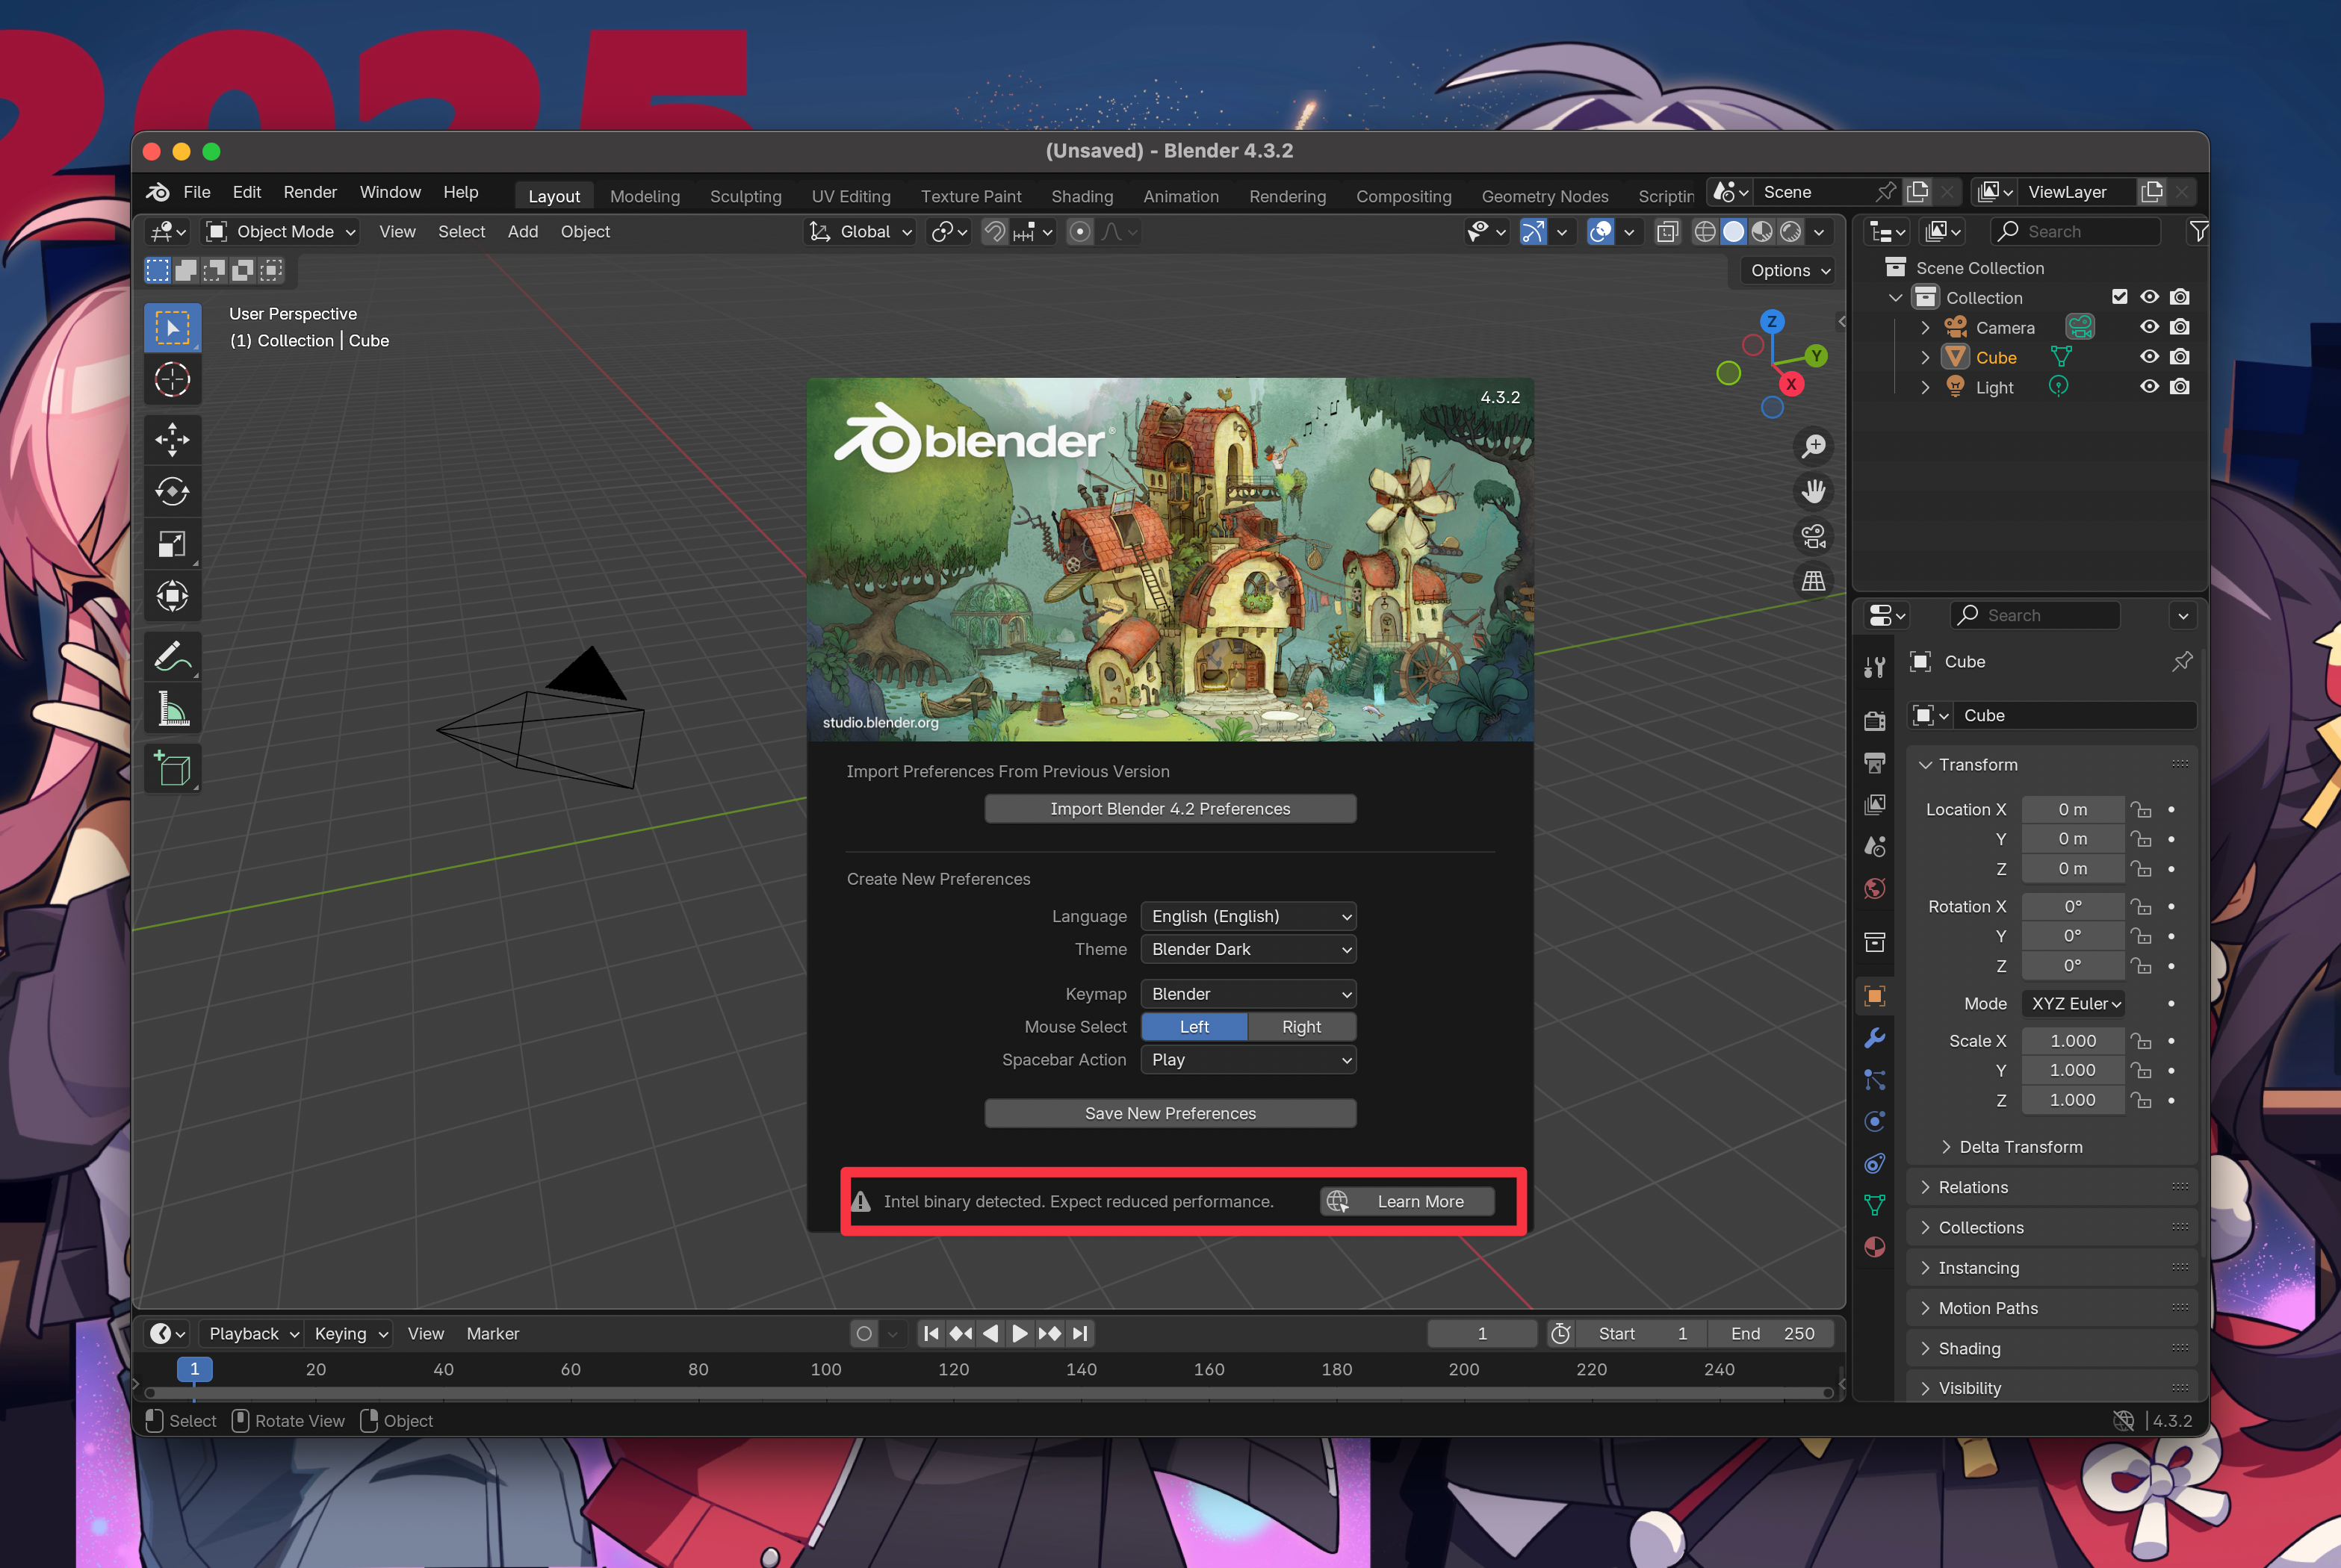Switch to the Sculpting workspace tab
Image resolution: width=2341 pixels, height=1568 pixels.
(x=745, y=196)
